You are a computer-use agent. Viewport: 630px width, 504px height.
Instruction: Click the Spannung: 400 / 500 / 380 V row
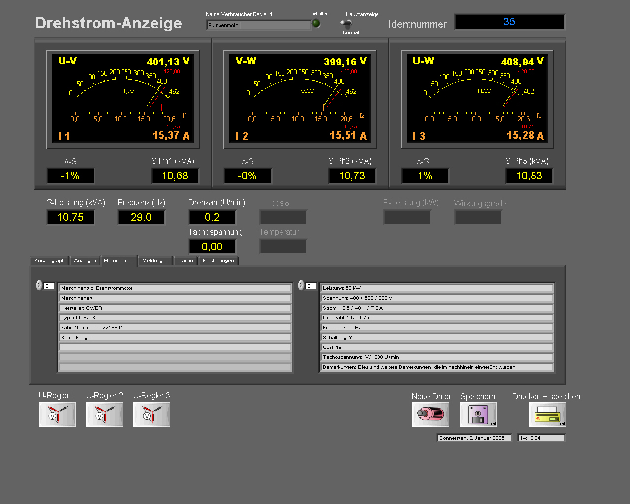point(437,298)
